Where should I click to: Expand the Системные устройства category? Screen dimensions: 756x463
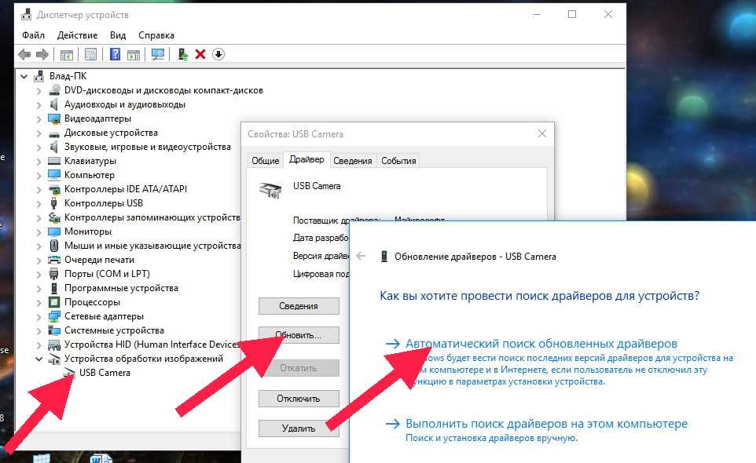pos(39,330)
